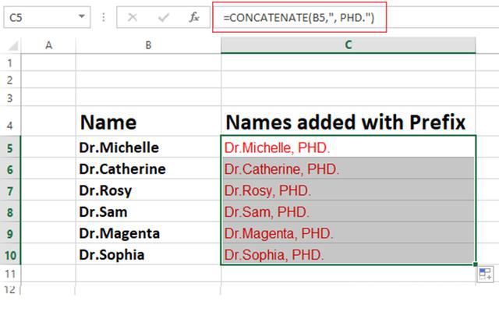Select the row 1 header
Viewport: 499px width, 312px height.
pyautogui.click(x=10, y=62)
